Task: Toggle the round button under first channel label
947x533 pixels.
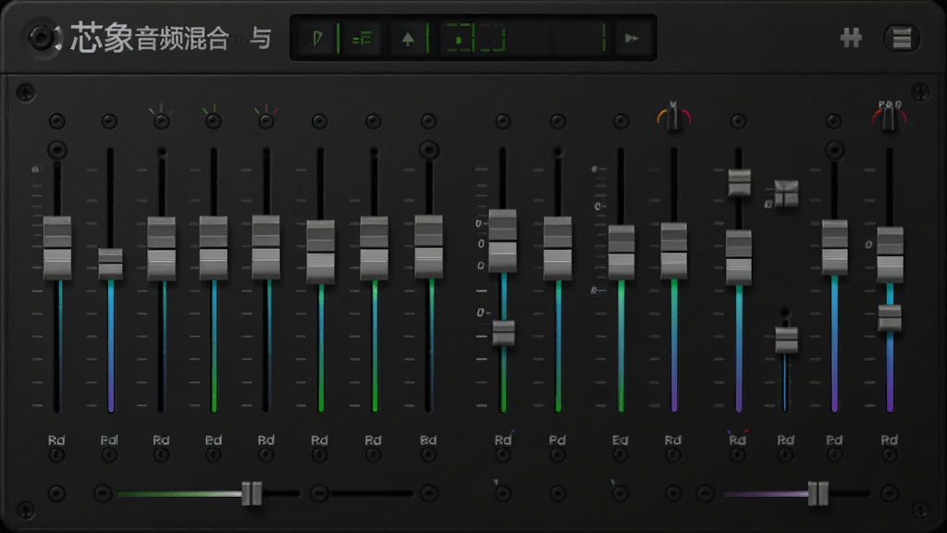Action: click(x=56, y=455)
